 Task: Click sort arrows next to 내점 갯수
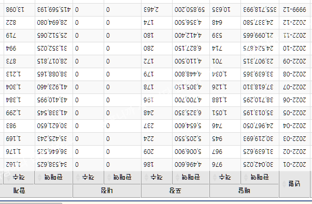point(78,177)
